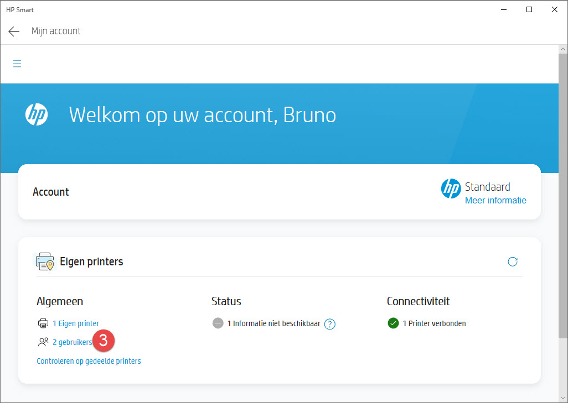Click the vertical scrollbar thumb
The width and height of the screenshot is (568, 403).
(x=562, y=193)
